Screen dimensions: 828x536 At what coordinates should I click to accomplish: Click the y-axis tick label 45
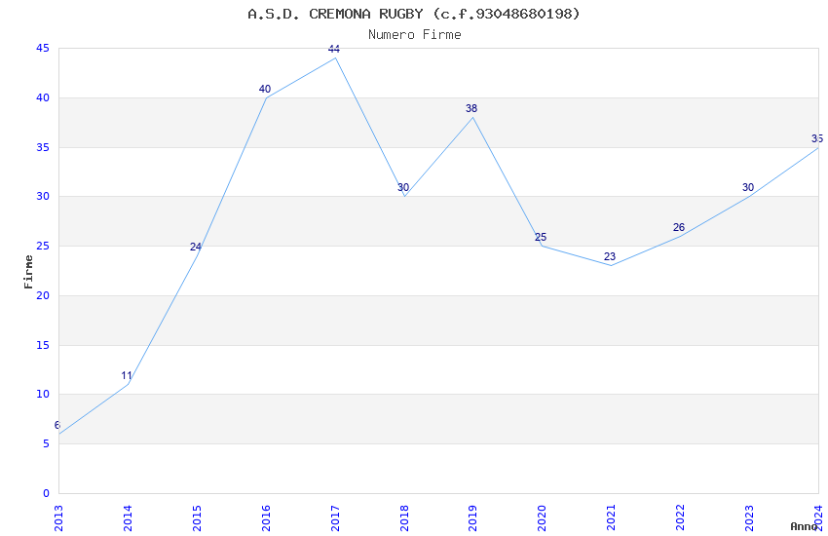(43, 48)
